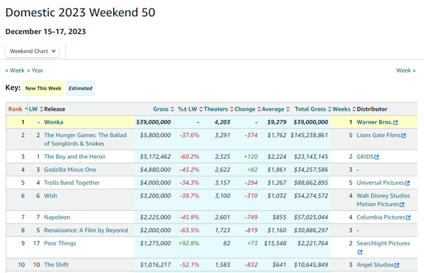Open external link icon beside Columbia Pictures
The image size is (424, 273).
[x=408, y=217]
